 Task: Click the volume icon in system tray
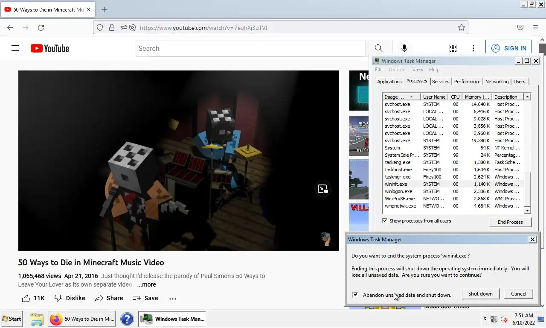pyautogui.click(x=504, y=319)
